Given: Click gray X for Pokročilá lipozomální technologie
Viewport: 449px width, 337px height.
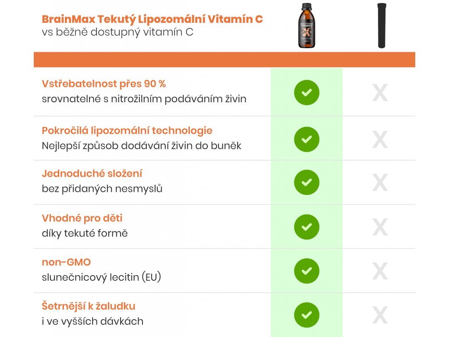Looking at the screenshot, I should pyautogui.click(x=380, y=140).
